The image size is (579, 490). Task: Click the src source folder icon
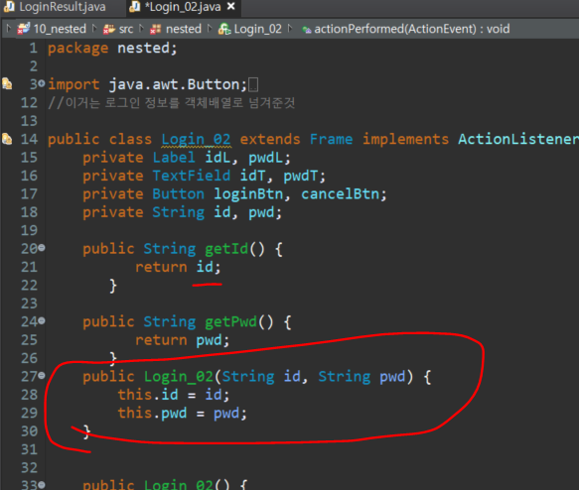pyautogui.click(x=109, y=29)
